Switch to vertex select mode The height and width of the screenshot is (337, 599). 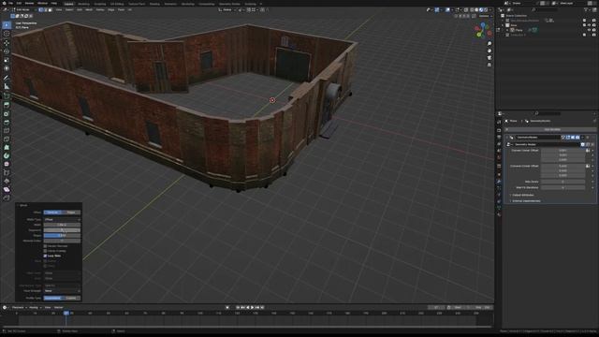[x=41, y=10]
